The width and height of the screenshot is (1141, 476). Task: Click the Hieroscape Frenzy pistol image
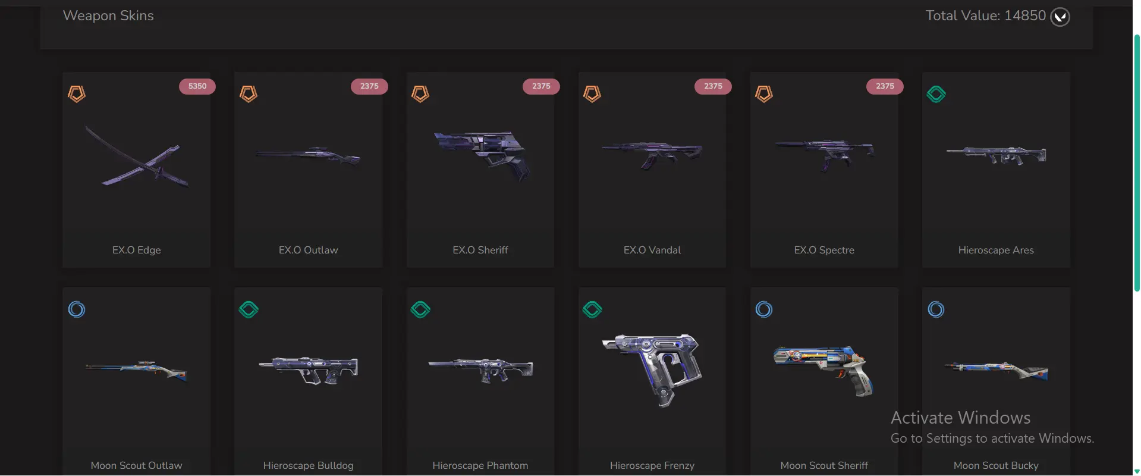pos(652,370)
